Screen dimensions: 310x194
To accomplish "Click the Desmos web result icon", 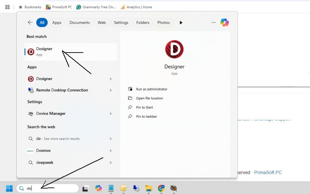I will pyautogui.click(x=30, y=151).
